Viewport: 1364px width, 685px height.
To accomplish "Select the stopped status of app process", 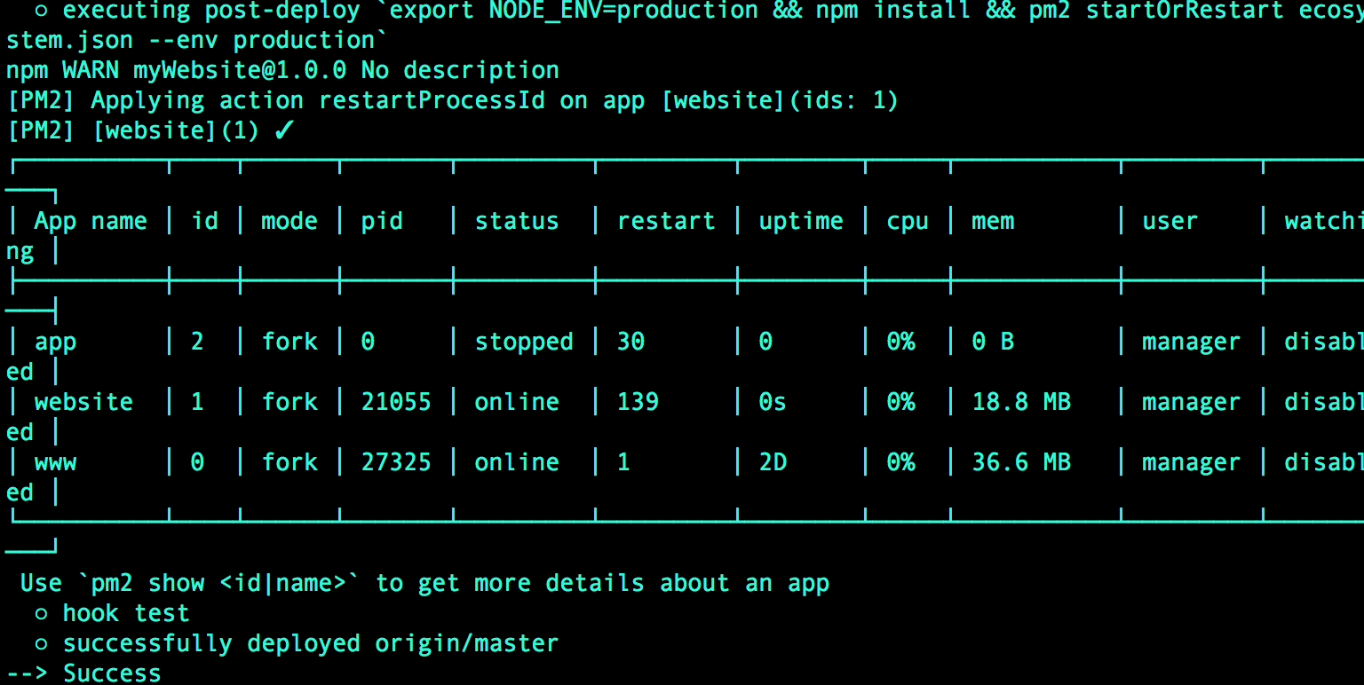I will point(523,341).
